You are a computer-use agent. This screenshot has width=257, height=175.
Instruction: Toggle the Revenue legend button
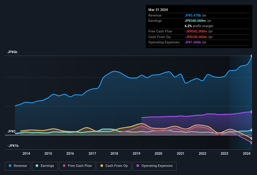click(x=18, y=166)
